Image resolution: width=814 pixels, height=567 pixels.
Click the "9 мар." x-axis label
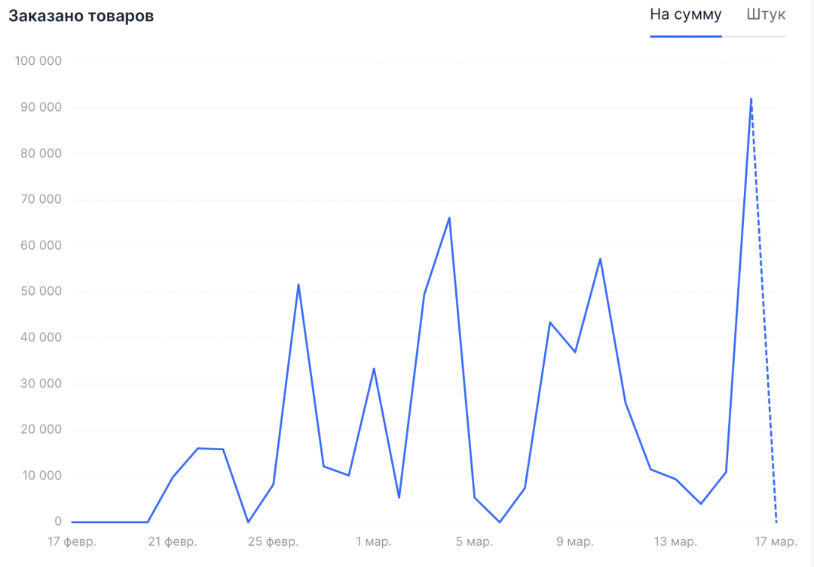coord(575,542)
